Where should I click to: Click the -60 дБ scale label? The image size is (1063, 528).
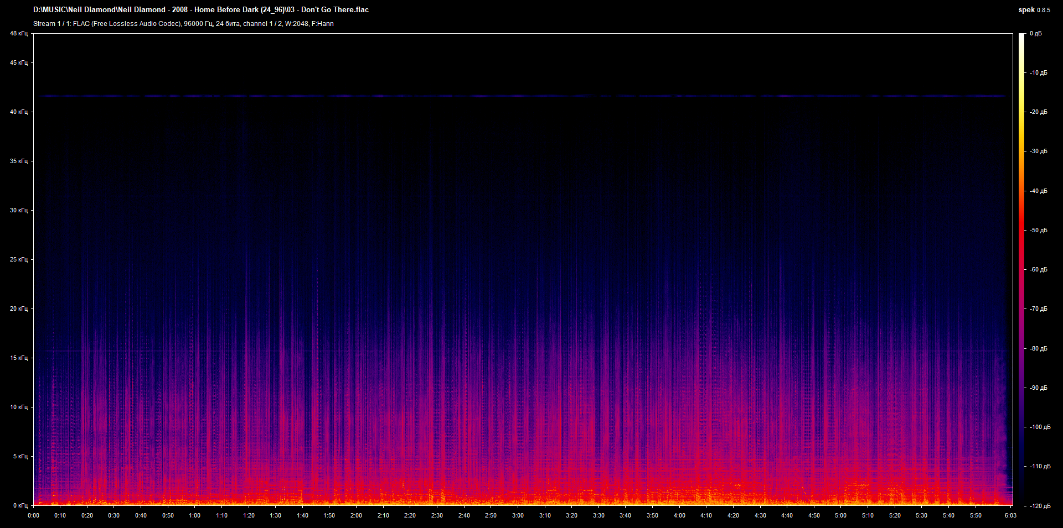pyautogui.click(x=1038, y=269)
